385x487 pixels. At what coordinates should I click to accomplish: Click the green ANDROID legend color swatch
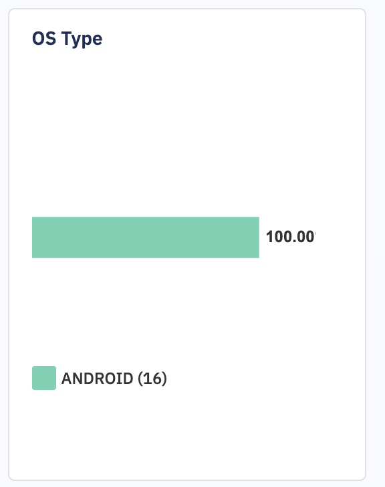coord(44,378)
